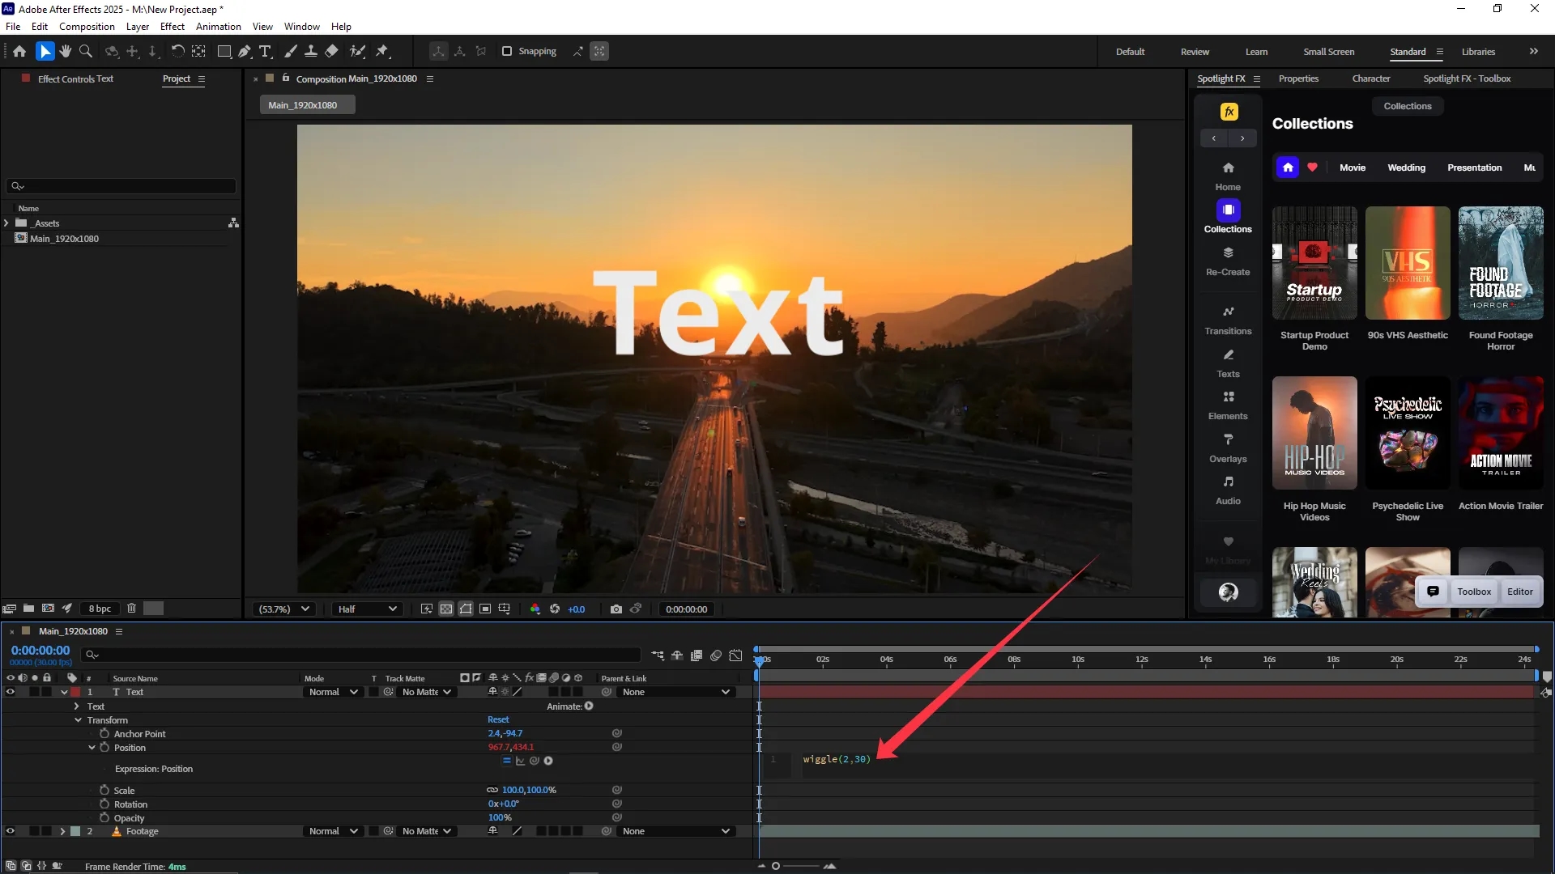Switch Spotlight FX to Editor mode

click(1519, 592)
